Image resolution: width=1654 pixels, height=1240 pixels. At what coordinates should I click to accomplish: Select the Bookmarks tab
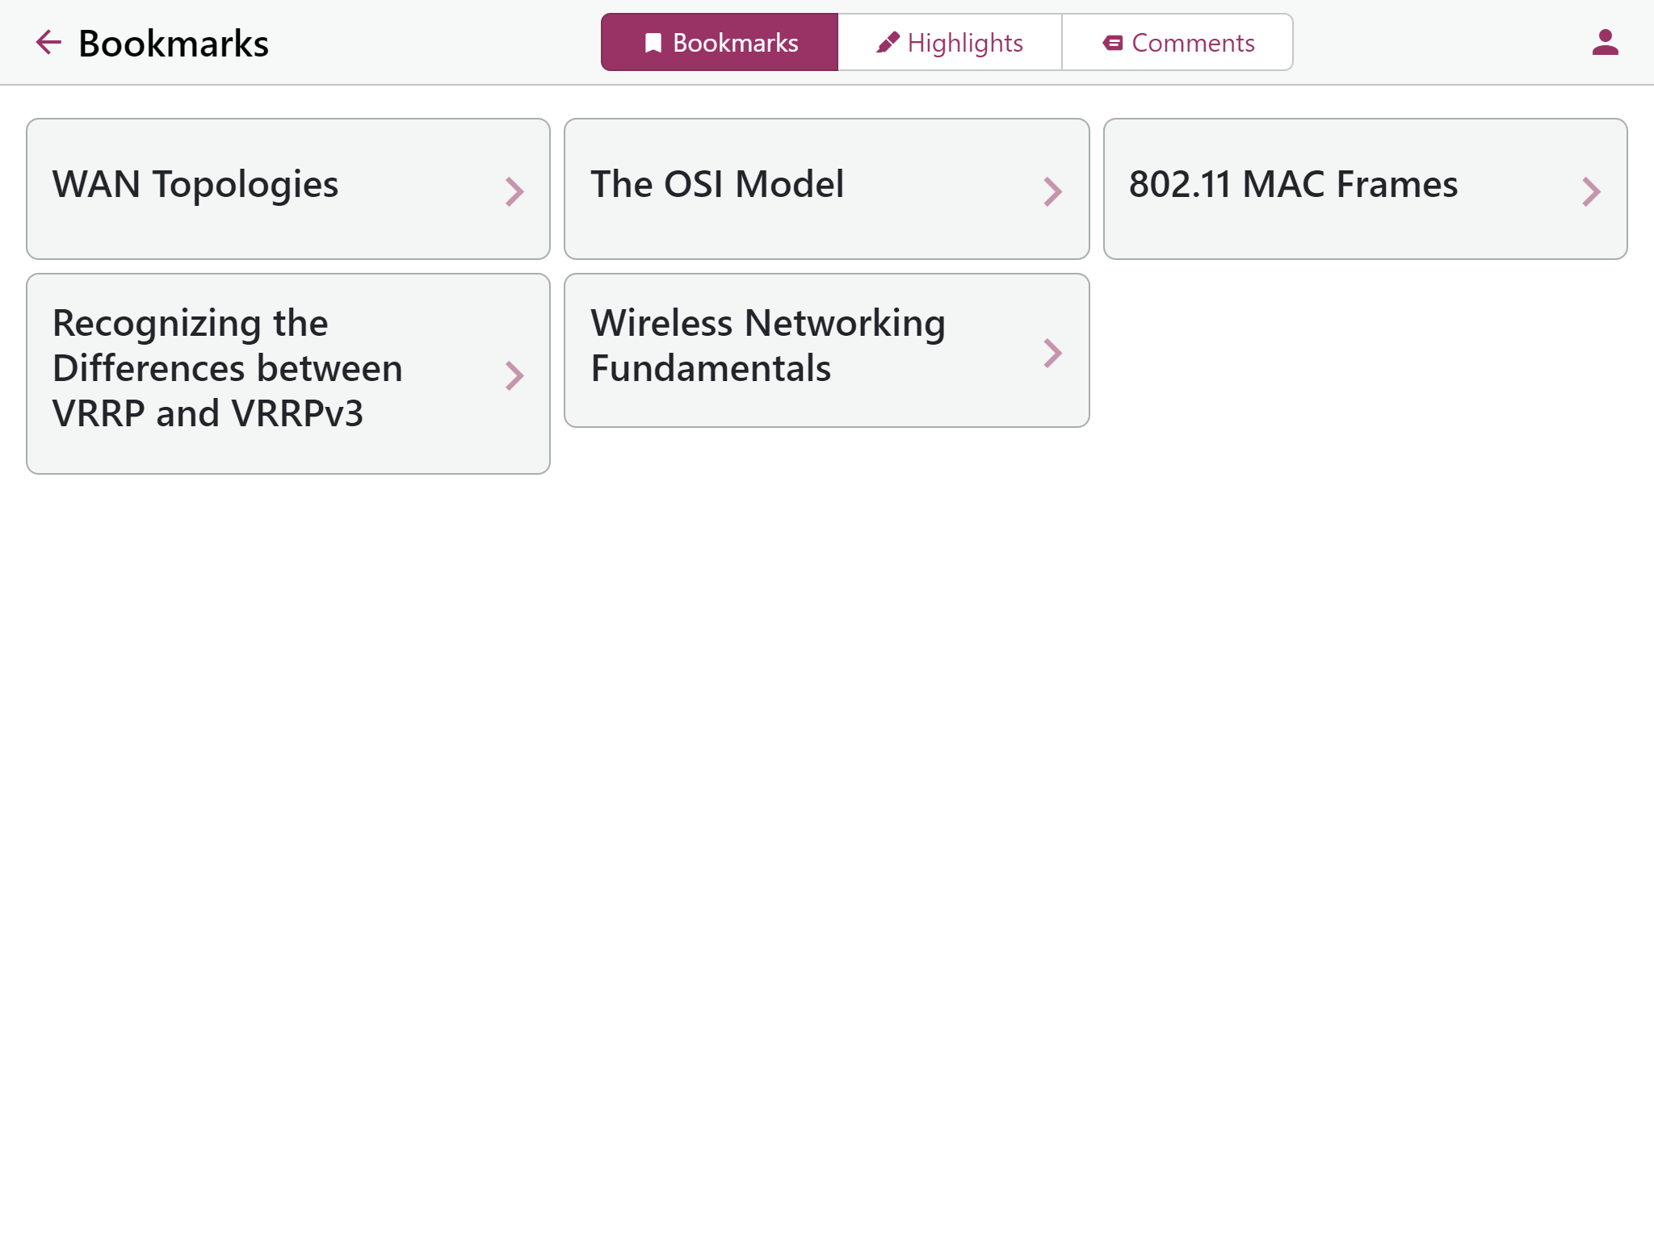[720, 42]
